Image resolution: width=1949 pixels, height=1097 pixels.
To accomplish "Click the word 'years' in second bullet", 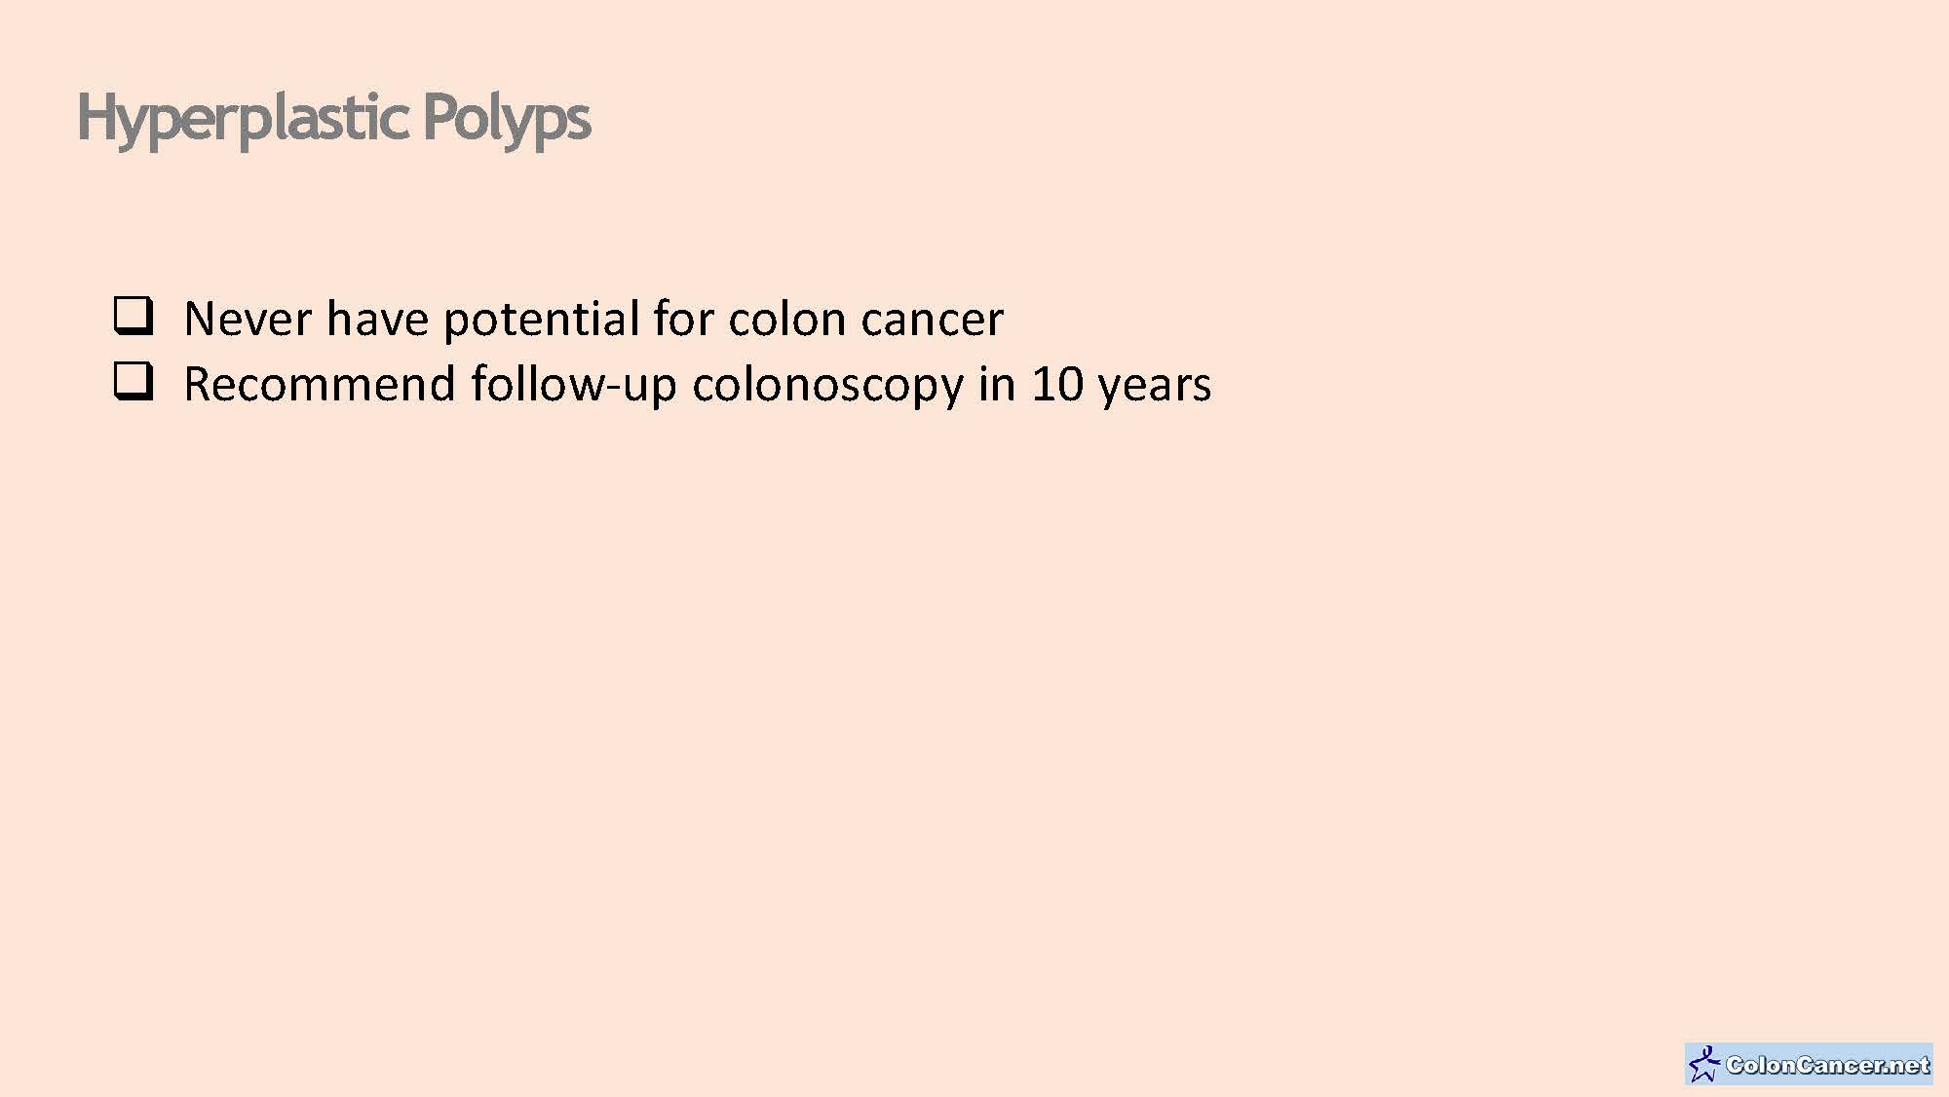I will (1154, 385).
